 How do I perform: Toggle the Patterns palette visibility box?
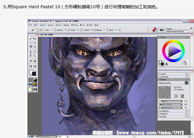(186, 114)
